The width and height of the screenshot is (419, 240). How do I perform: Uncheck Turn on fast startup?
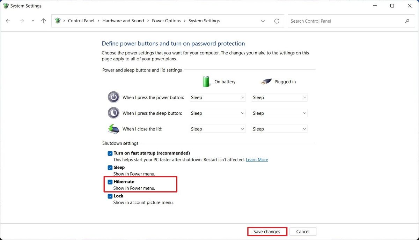pyautogui.click(x=110, y=153)
